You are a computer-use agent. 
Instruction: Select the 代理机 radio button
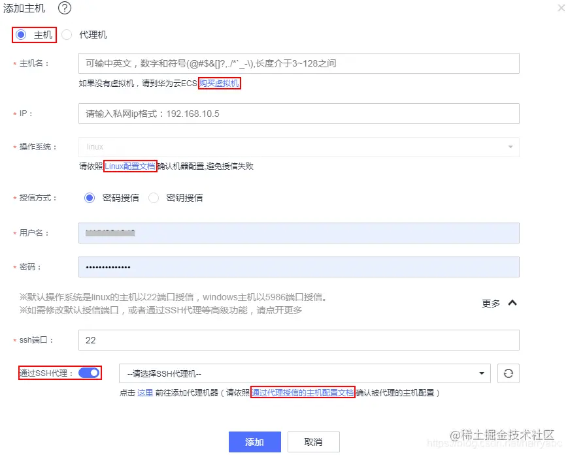coord(67,35)
